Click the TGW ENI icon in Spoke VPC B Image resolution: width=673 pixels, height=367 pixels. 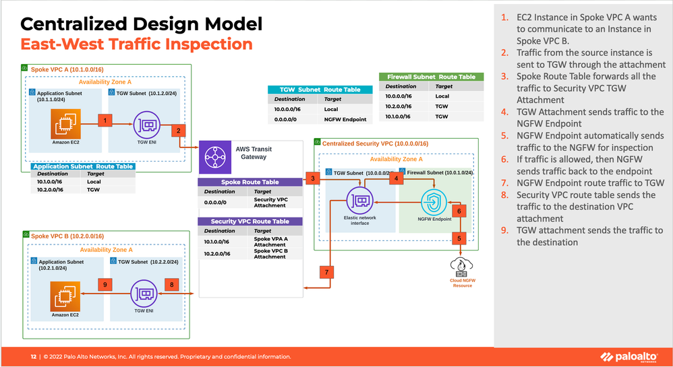144,293
